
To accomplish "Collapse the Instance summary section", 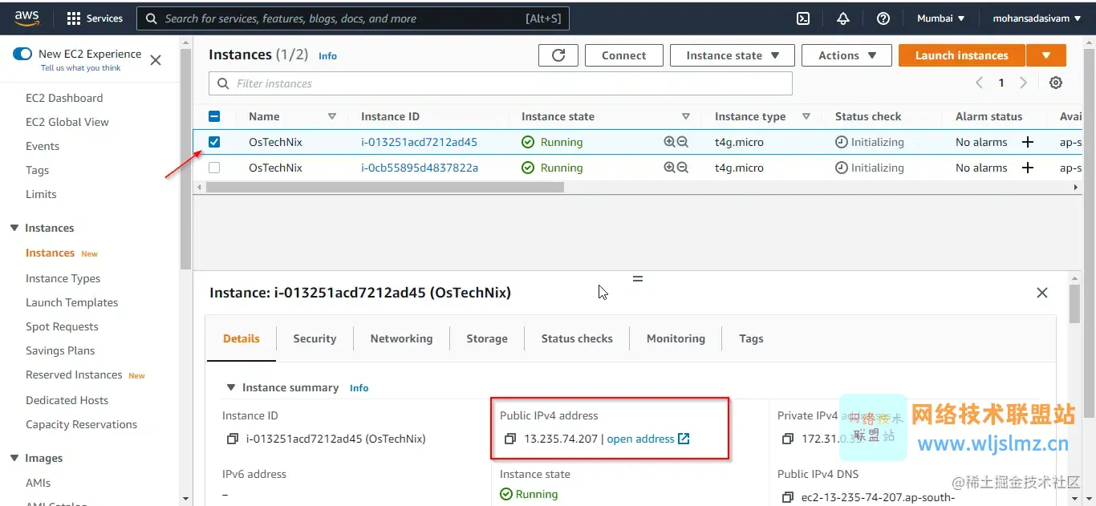I will (231, 387).
